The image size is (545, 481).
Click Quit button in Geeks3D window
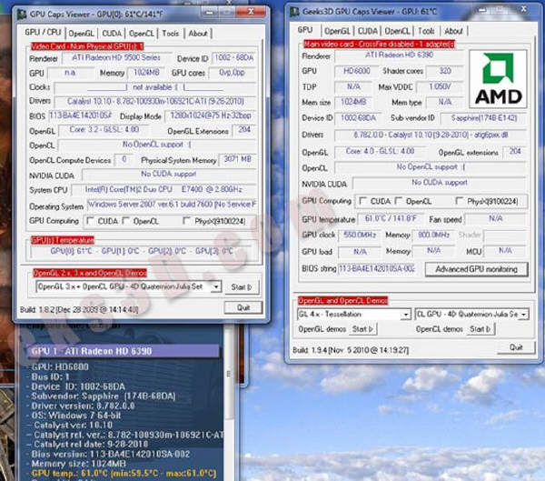click(x=516, y=347)
